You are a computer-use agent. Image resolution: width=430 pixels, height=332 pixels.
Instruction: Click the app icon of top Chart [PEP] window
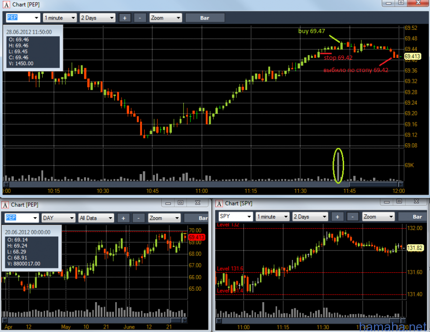[6, 5]
